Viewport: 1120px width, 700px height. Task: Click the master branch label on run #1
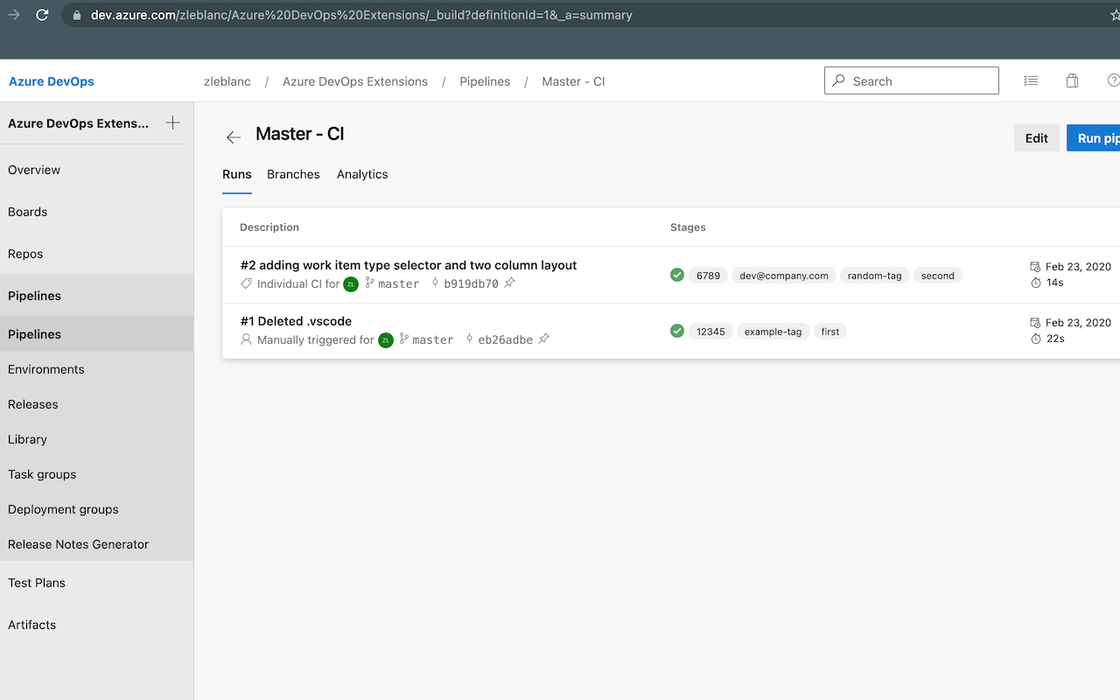point(432,339)
